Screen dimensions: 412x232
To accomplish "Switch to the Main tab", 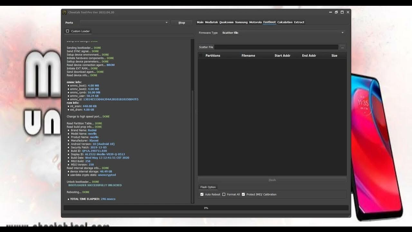I will click(x=200, y=22).
